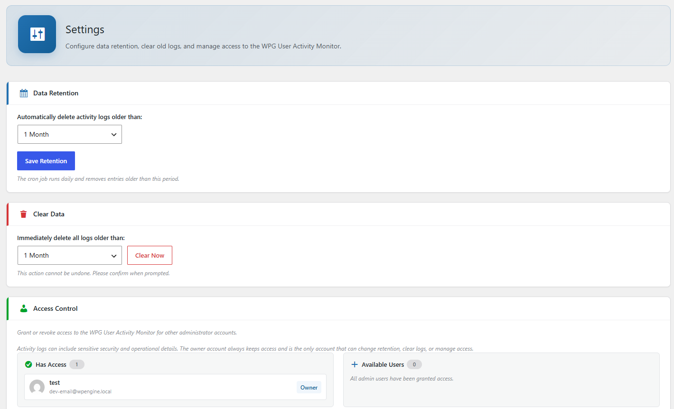Image resolution: width=674 pixels, height=409 pixels.
Task: Click the Settings page title
Action: coord(85,29)
